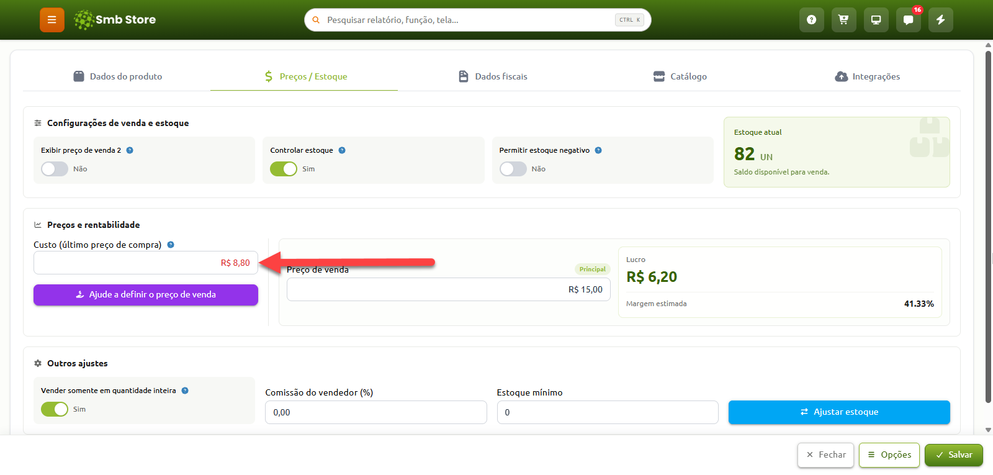993x475 pixels.
Task: Click the Custo field showing R$ 8,80
Action: (x=146, y=263)
